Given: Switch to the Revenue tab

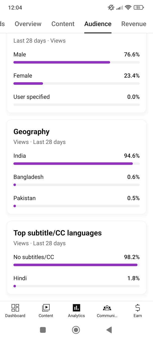Looking at the screenshot, I should [x=134, y=24].
